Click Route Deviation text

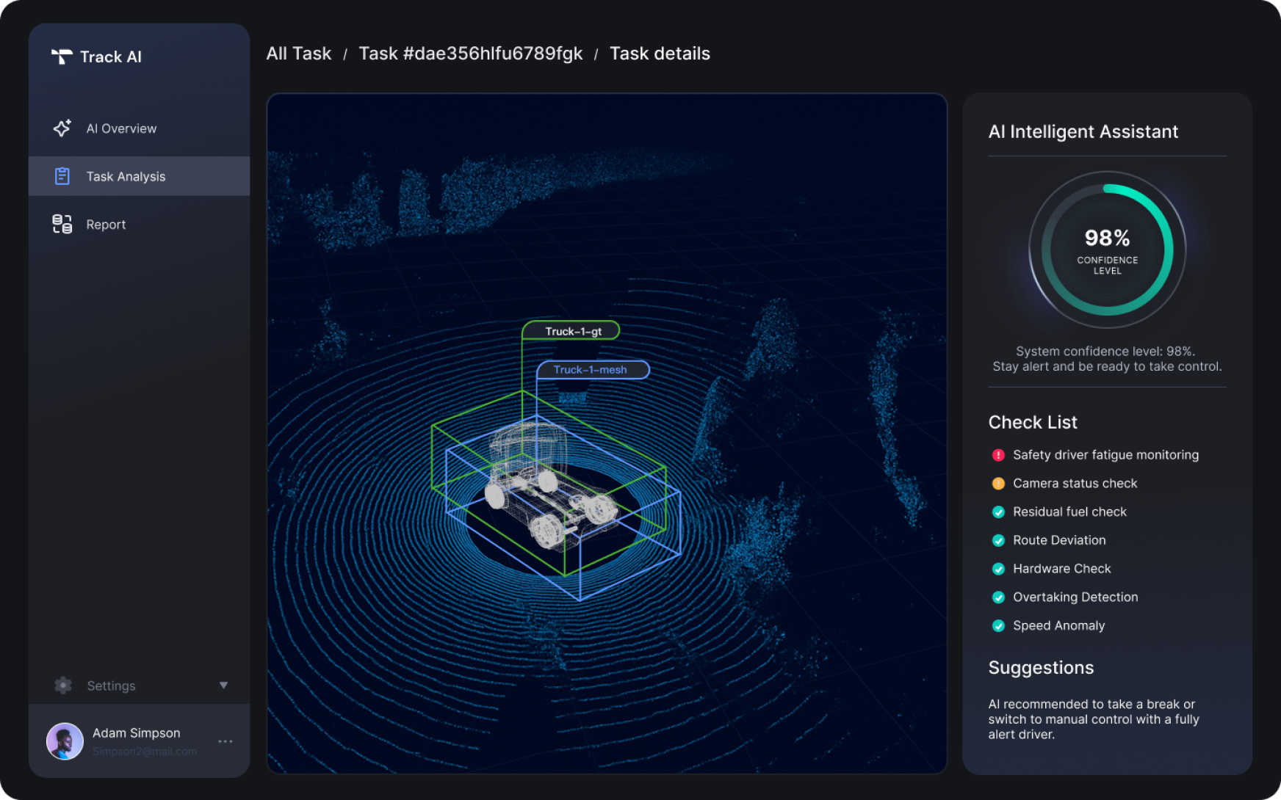click(1059, 541)
